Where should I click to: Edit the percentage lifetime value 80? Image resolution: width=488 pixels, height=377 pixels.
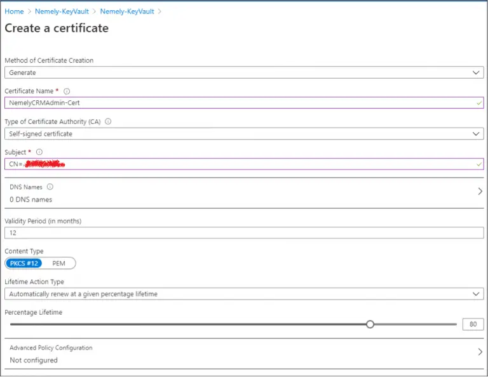click(473, 324)
